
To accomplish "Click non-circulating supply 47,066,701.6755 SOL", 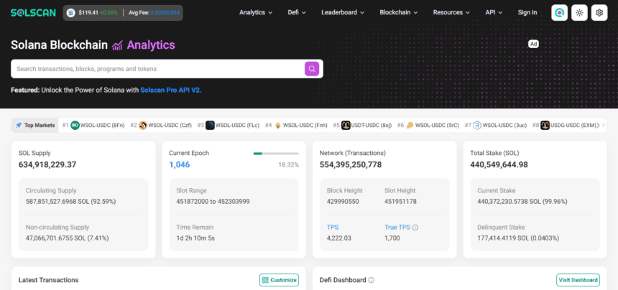I will 68,238.
